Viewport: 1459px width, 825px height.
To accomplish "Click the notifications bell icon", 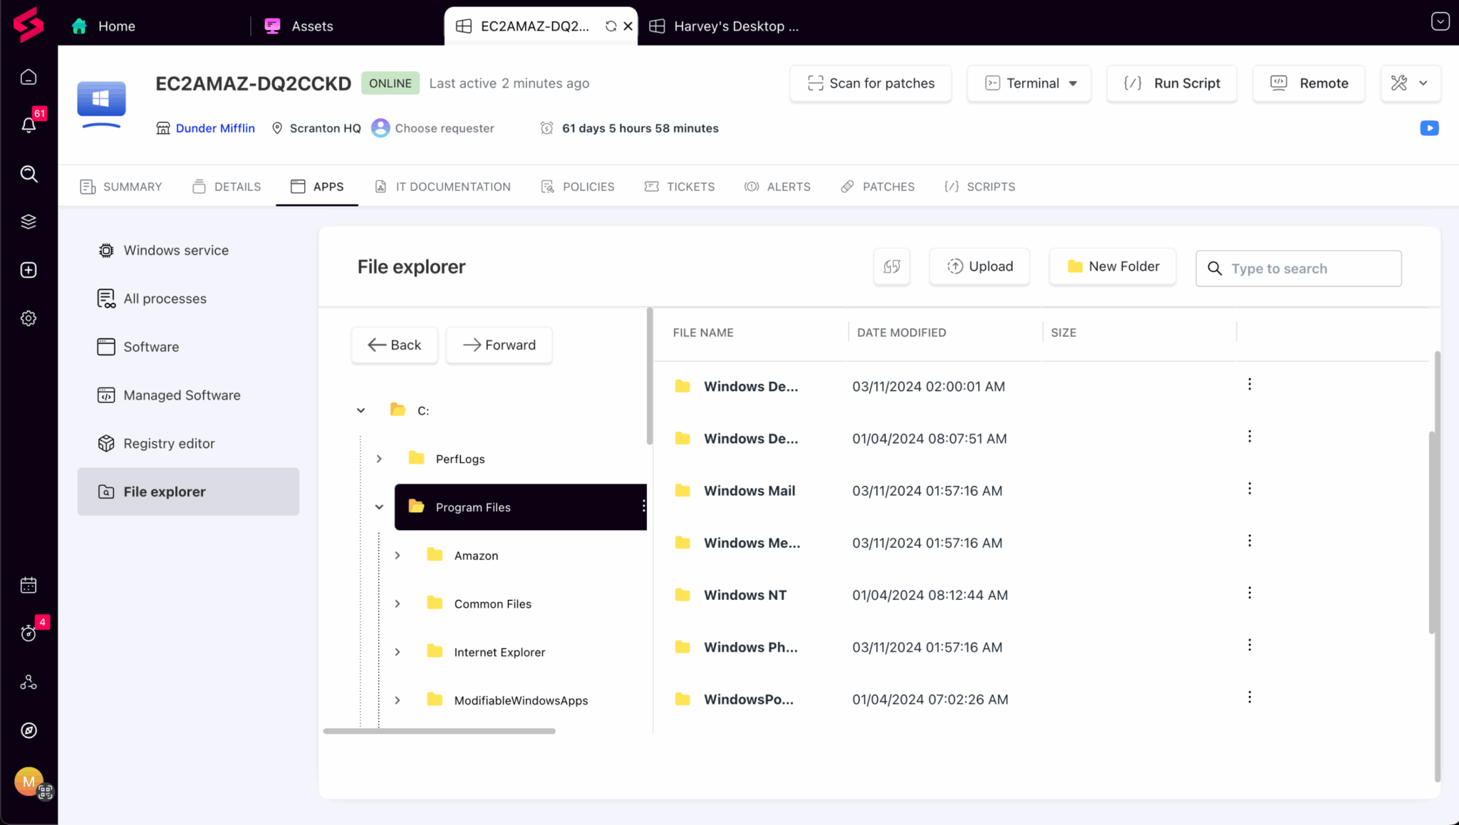I will pyautogui.click(x=28, y=125).
